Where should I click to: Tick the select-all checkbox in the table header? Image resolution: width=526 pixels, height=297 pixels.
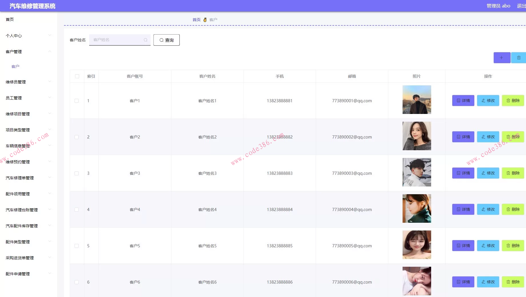coord(77,76)
